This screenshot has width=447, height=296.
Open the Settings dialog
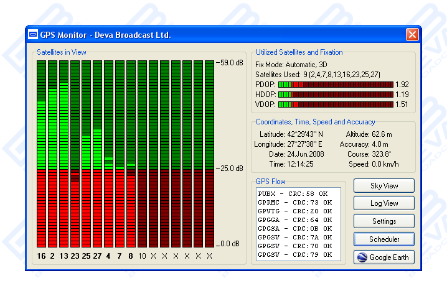click(x=383, y=221)
